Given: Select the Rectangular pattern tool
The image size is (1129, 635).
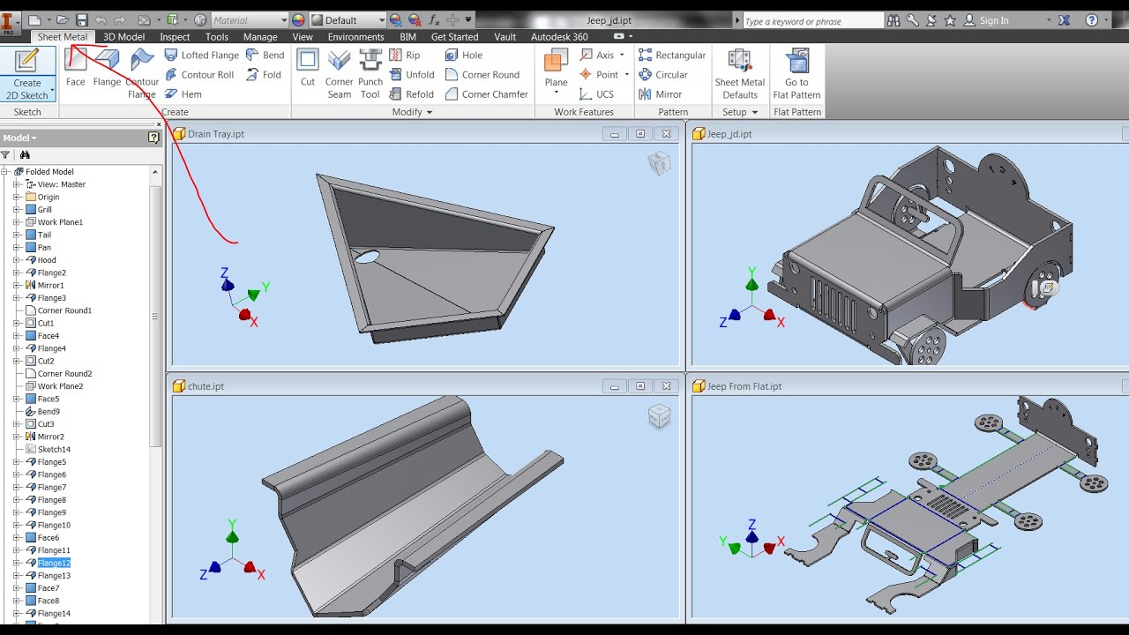Looking at the screenshot, I should point(672,55).
